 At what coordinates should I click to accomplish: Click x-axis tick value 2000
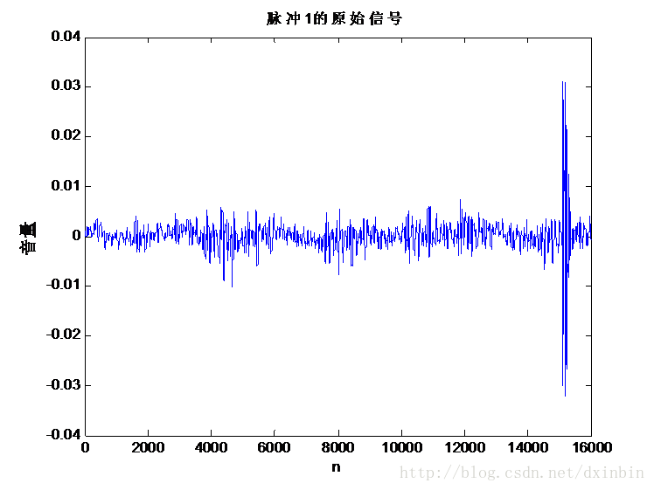(x=148, y=448)
